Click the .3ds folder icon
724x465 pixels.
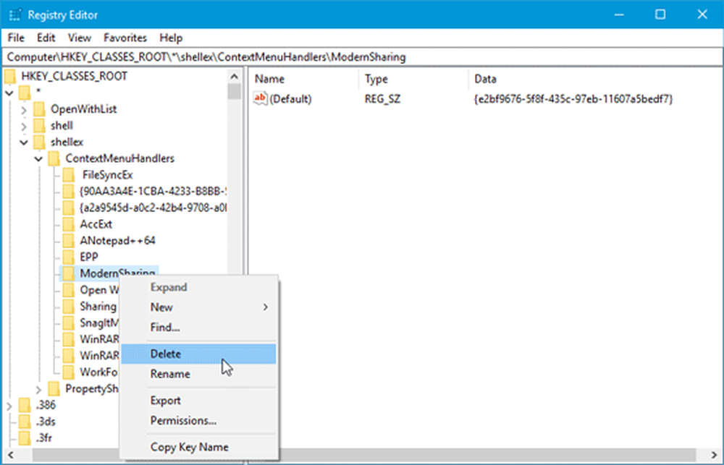coord(25,422)
